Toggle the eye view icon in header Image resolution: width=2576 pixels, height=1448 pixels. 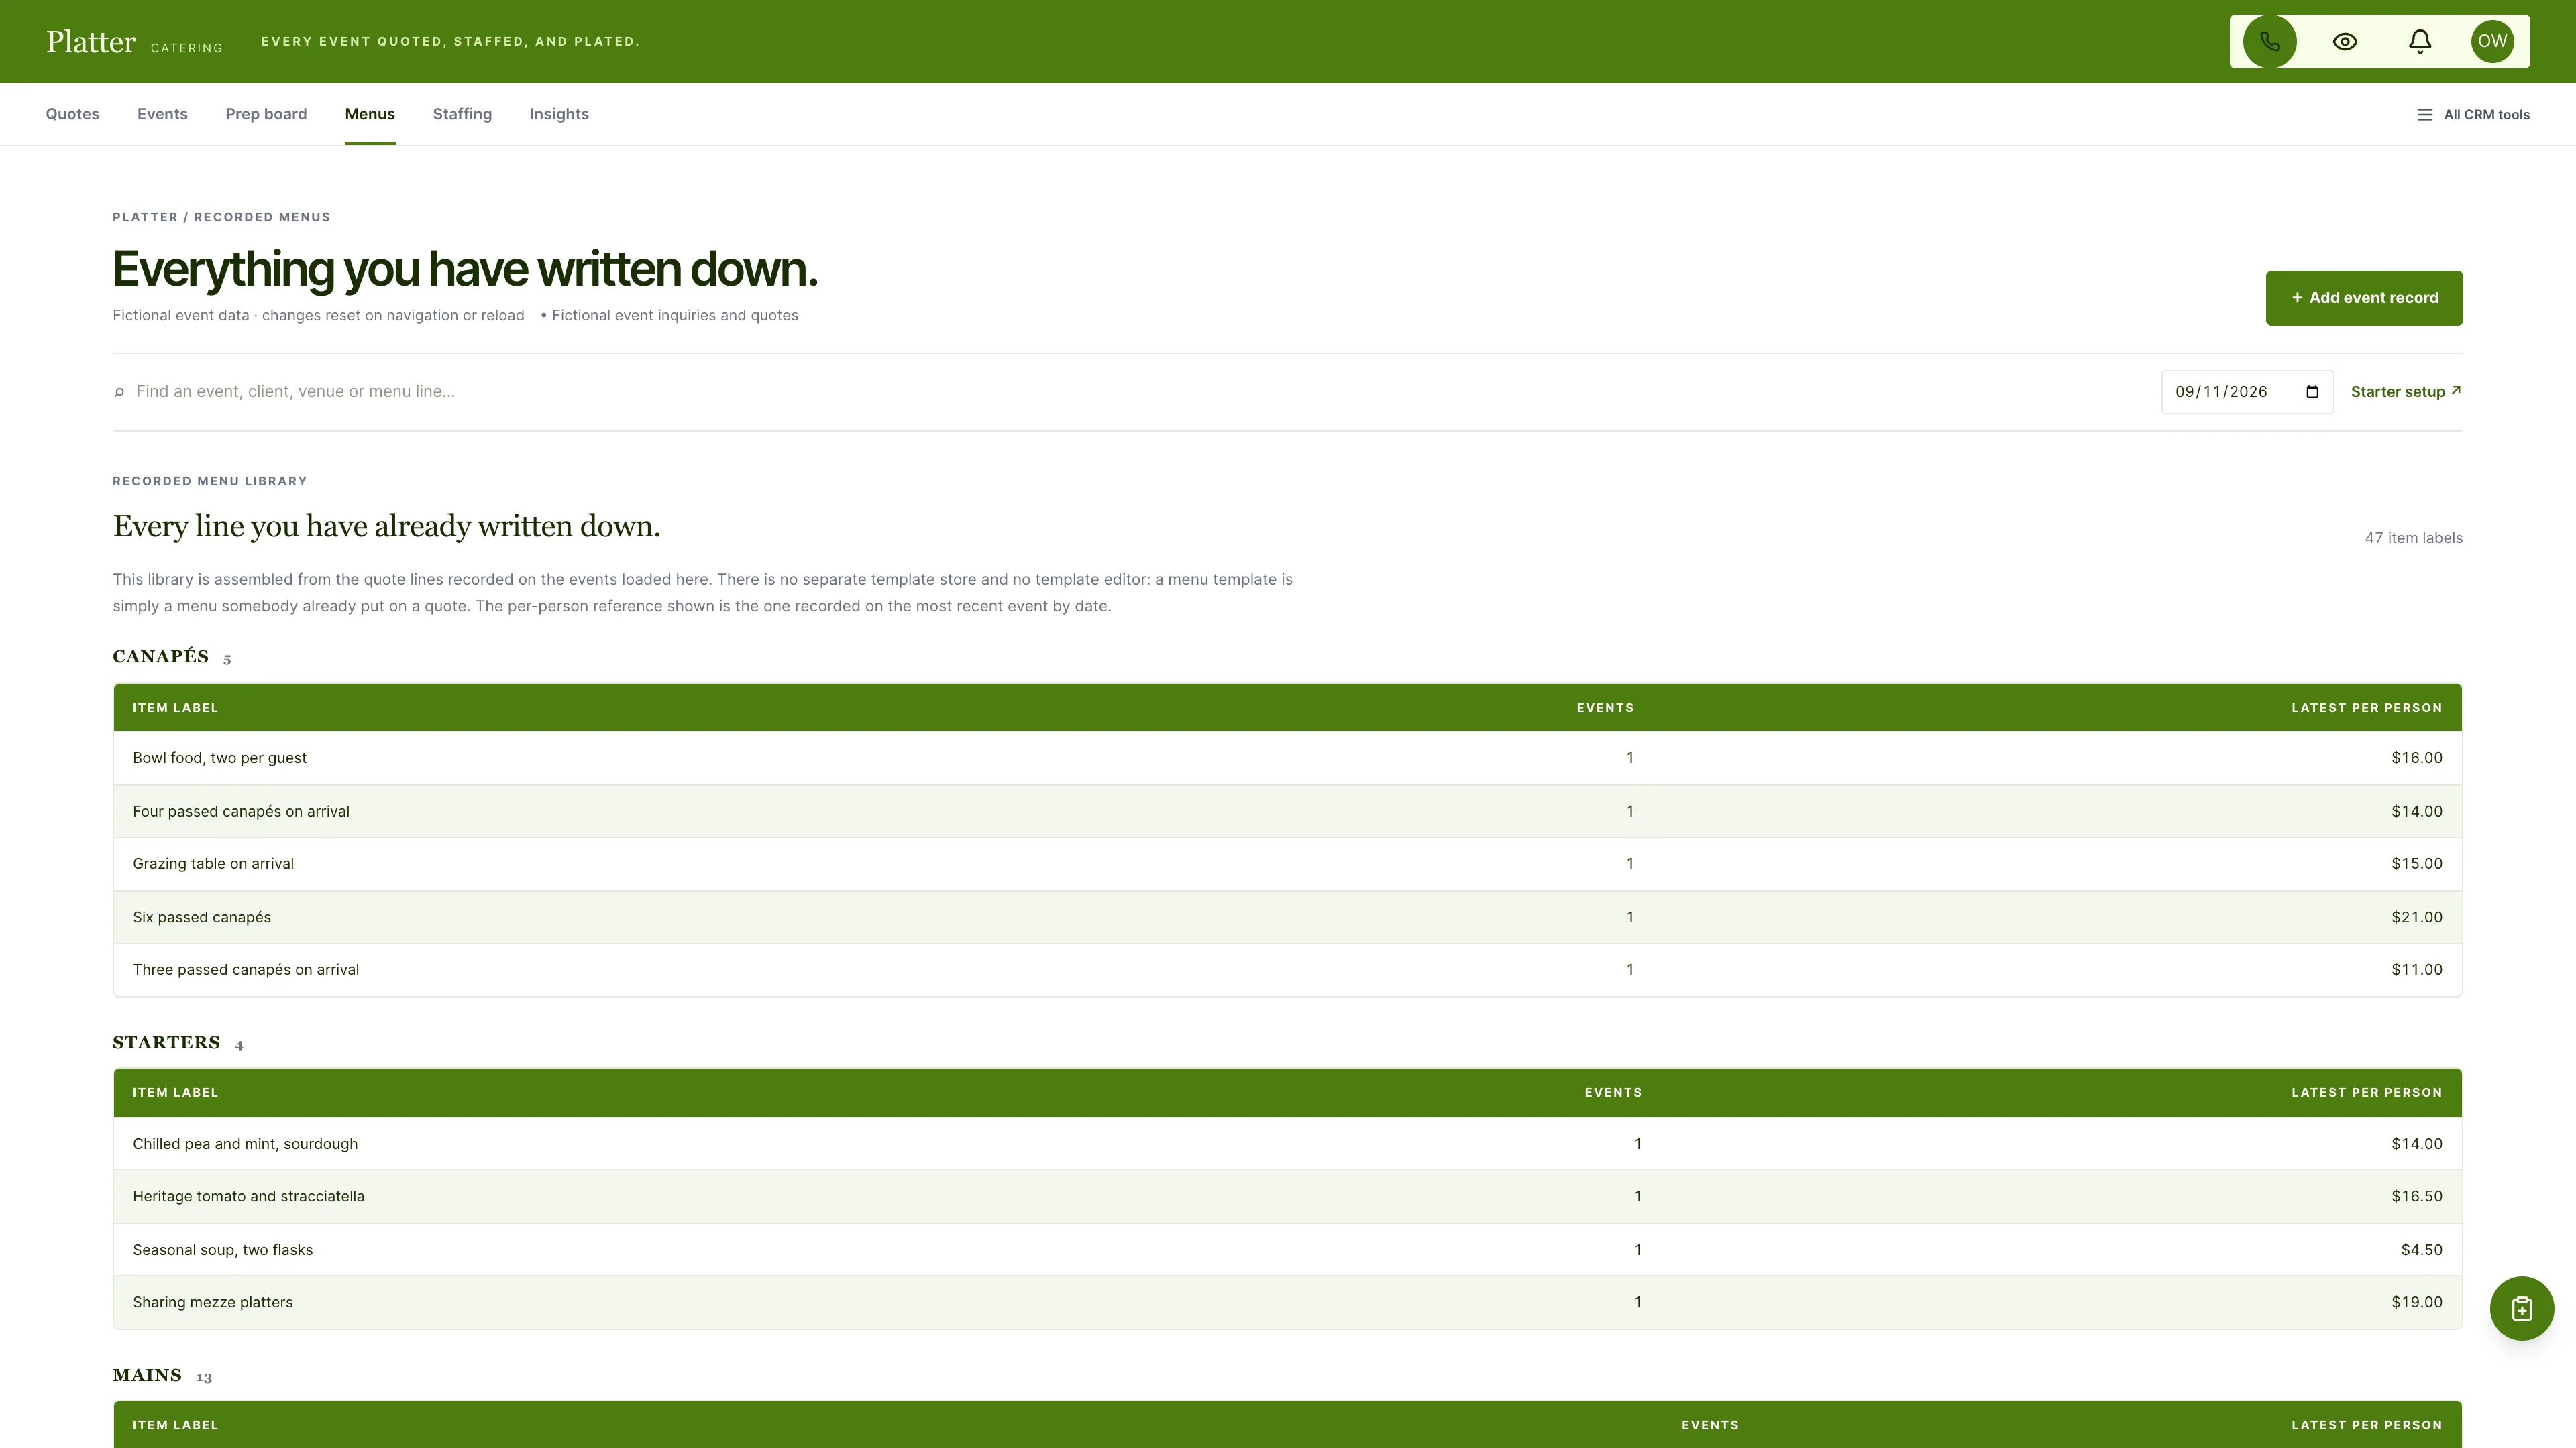(x=2345, y=41)
